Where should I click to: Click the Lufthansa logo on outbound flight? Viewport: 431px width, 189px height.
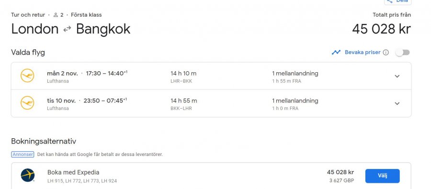[27, 76]
